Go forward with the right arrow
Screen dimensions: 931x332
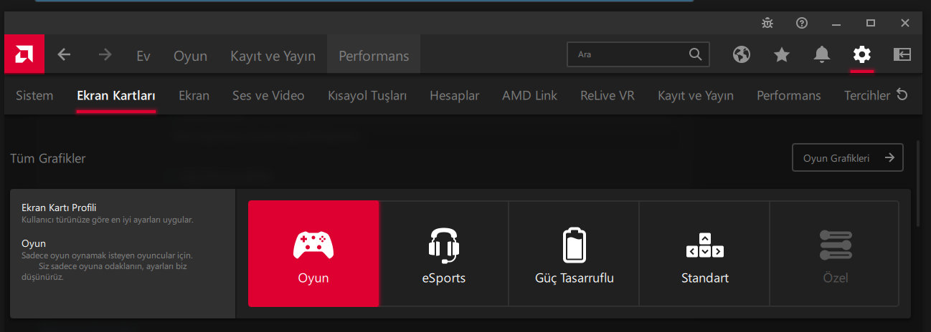point(105,54)
